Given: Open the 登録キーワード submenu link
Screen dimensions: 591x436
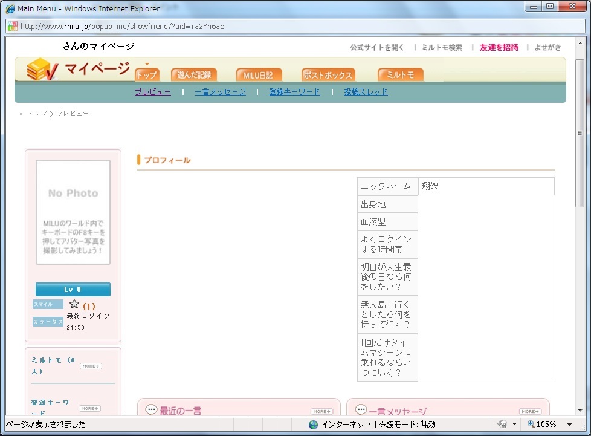Looking at the screenshot, I should [x=294, y=92].
